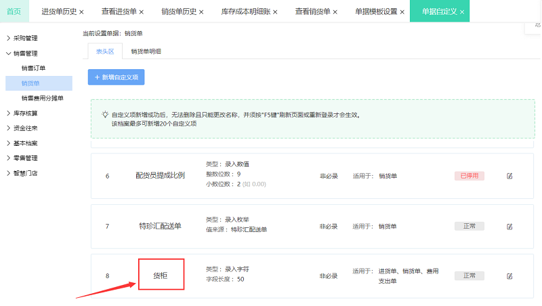This screenshot has height=306, width=542.
Task: Close the 单据模板设置 tab
Action: point(403,12)
